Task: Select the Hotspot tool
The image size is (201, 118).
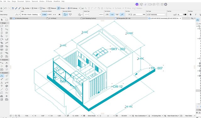Action: point(7,96)
